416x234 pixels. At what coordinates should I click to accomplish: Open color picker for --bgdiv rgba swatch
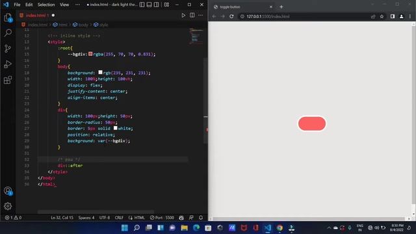click(x=90, y=54)
